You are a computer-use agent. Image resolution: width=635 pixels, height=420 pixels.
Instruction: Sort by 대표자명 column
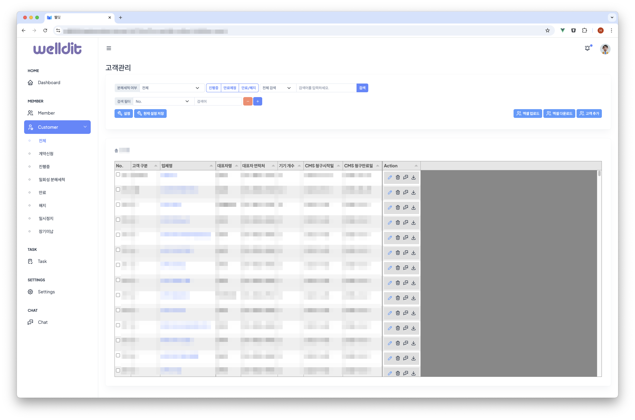(x=228, y=166)
